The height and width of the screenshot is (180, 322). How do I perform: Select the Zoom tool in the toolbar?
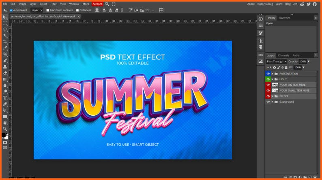[x=5, y=129]
